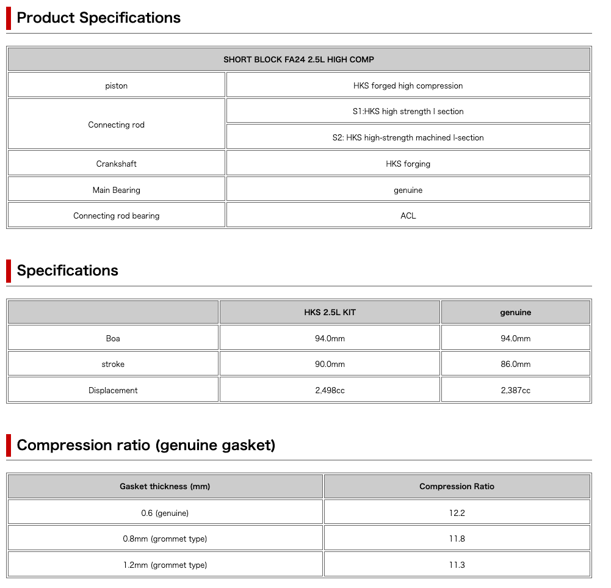Click S1 HKS high strength I section
Viewport: 611px width, 588px height.
pyautogui.click(x=408, y=111)
